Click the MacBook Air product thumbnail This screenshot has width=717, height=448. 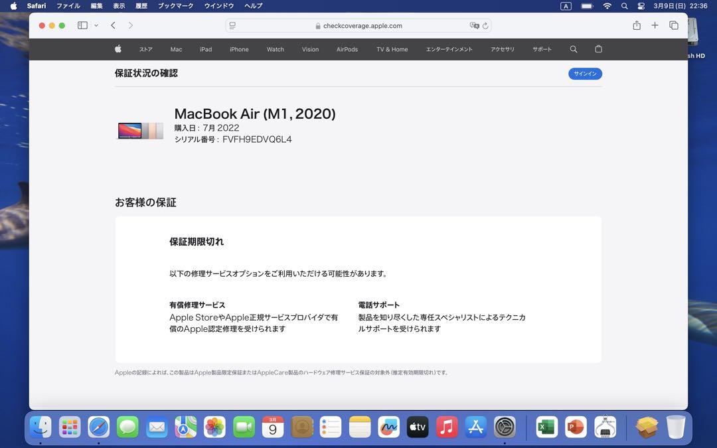140,131
